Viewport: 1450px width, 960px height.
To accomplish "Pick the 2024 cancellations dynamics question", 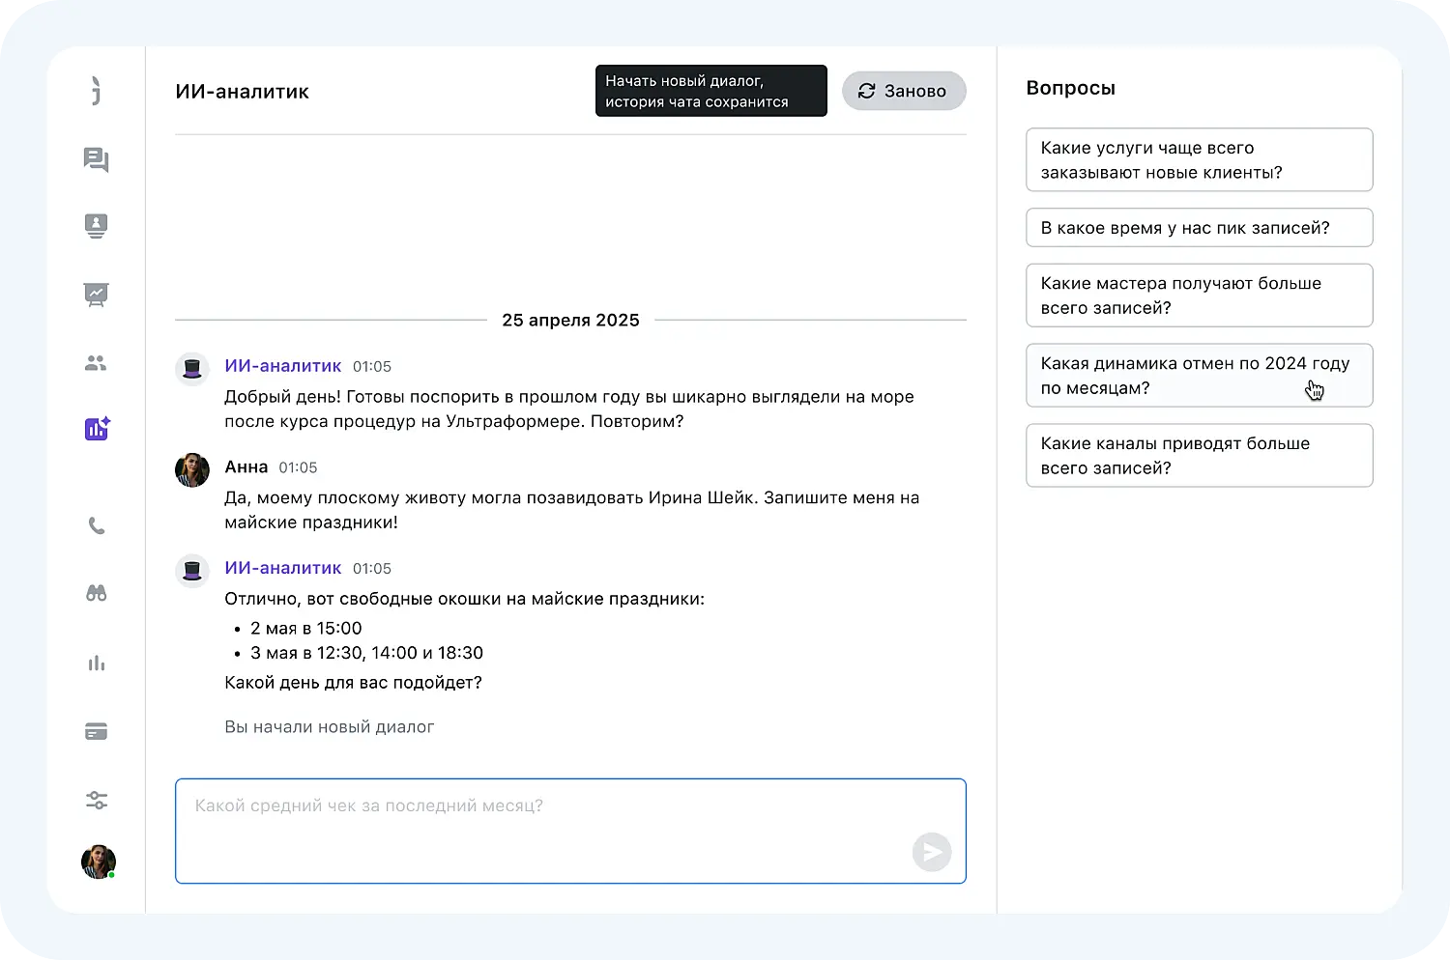I will (x=1199, y=376).
